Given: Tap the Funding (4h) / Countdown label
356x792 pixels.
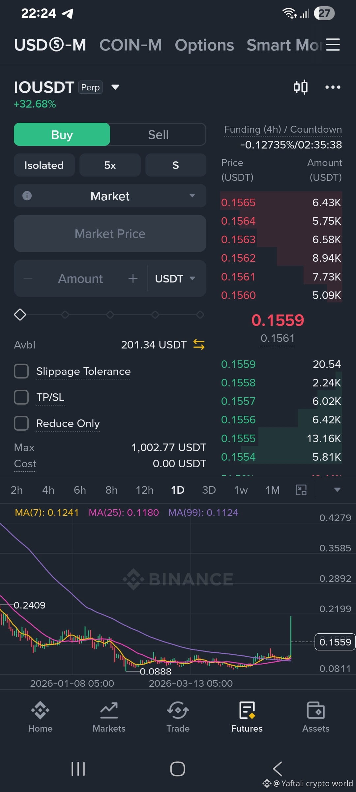Looking at the screenshot, I should point(283,129).
